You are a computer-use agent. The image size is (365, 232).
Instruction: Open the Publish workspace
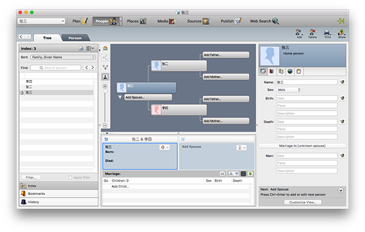[231, 21]
